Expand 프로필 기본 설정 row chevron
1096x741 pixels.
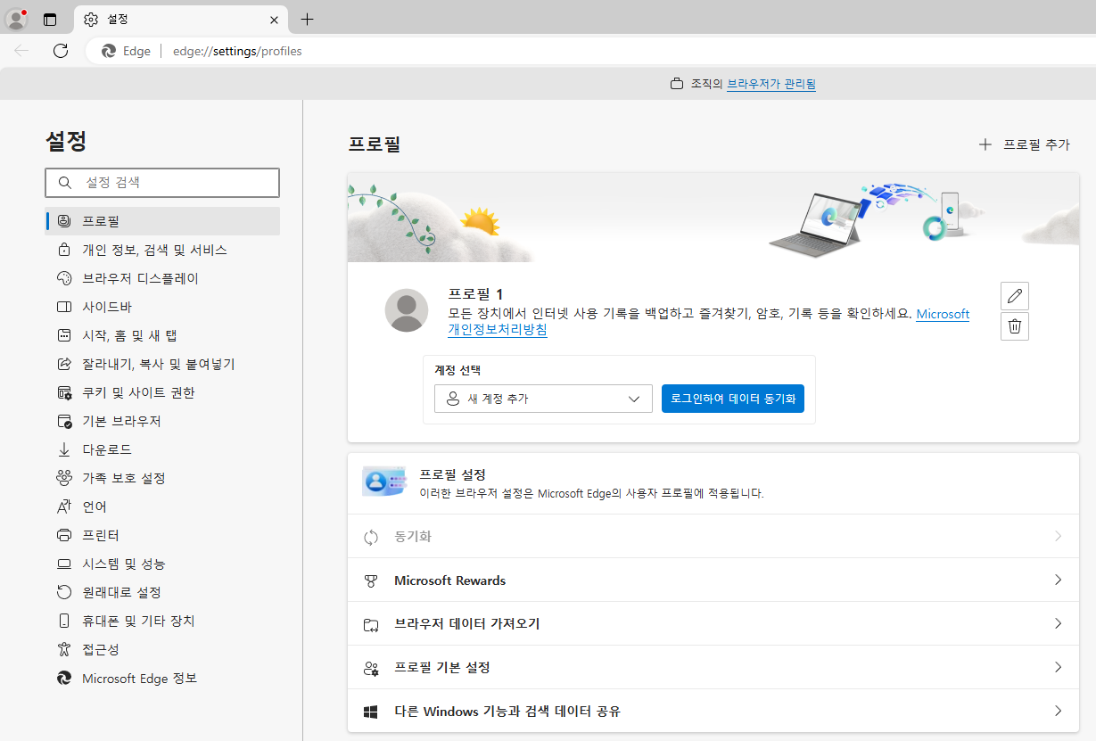1059,668
